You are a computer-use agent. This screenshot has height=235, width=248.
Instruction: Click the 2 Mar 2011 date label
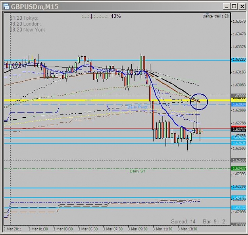(x=13, y=229)
